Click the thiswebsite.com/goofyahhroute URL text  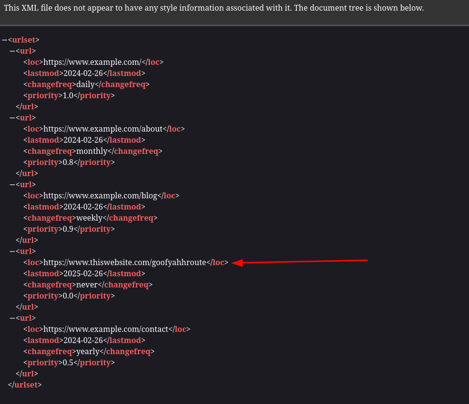(x=125, y=263)
